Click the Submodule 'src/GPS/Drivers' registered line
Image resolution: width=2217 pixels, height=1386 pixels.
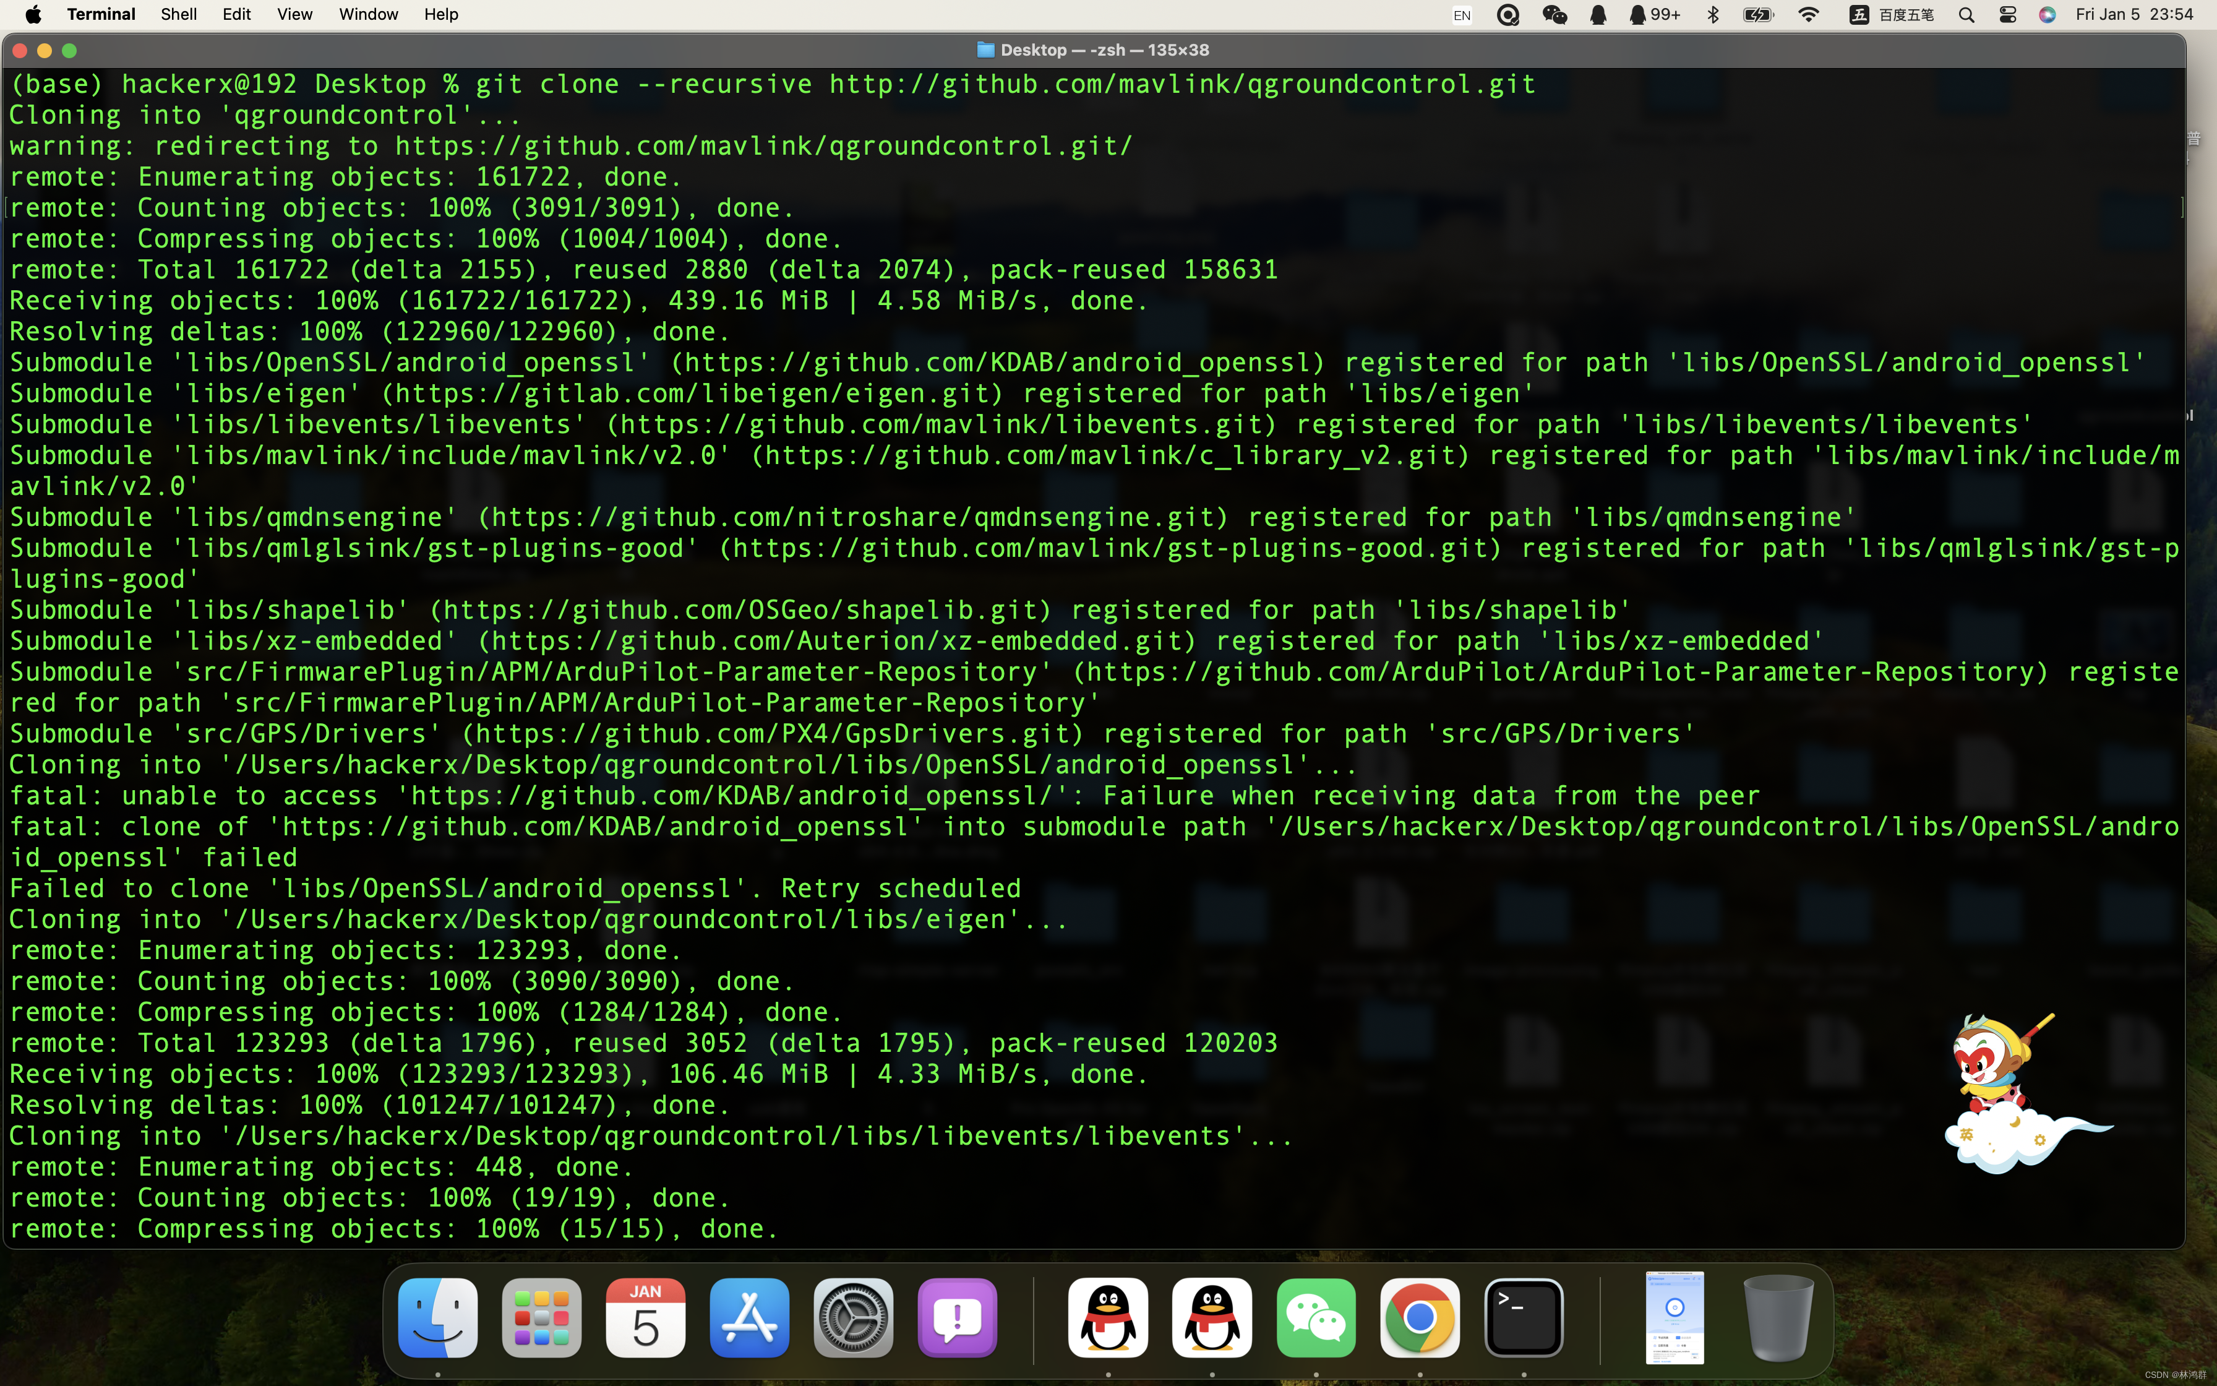(853, 733)
